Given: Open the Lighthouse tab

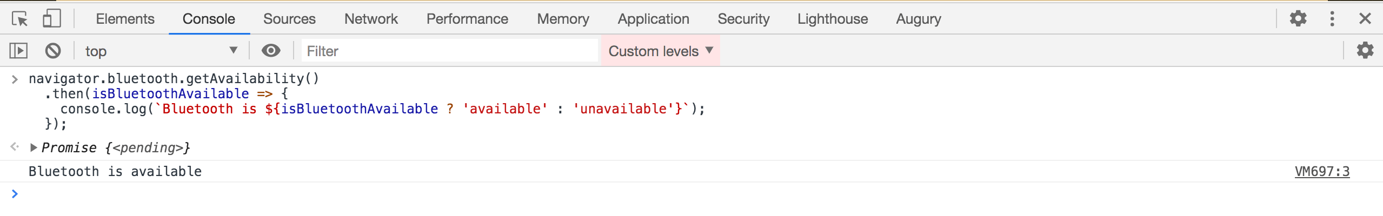Looking at the screenshot, I should point(833,19).
